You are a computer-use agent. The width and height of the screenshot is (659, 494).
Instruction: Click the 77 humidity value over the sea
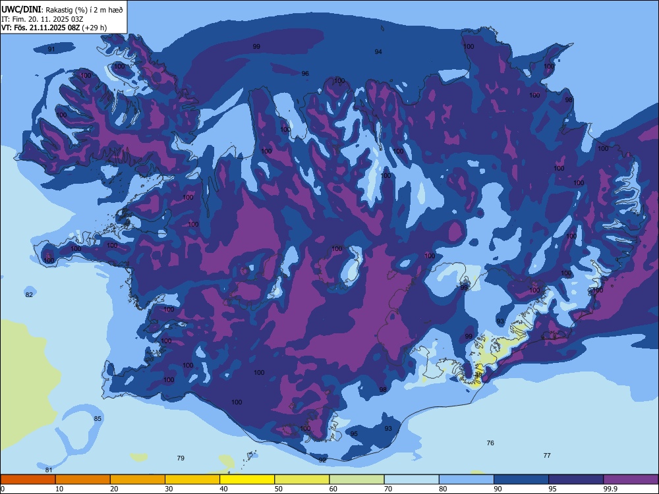[x=547, y=456]
